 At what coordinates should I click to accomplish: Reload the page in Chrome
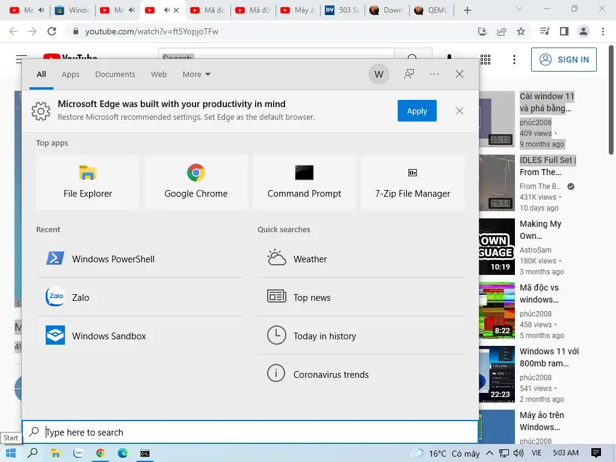52,31
